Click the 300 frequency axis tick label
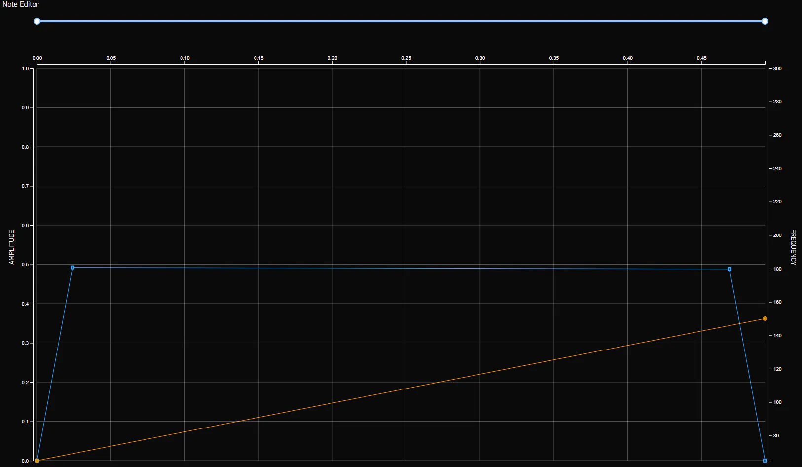Image resolution: width=802 pixels, height=467 pixels. pos(777,69)
